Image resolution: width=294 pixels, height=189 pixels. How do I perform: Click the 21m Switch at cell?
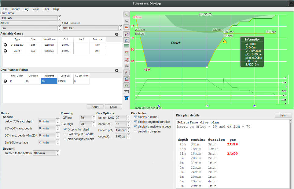[98, 51]
